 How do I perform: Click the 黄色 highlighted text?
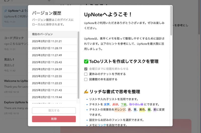[x=142, y=110]
